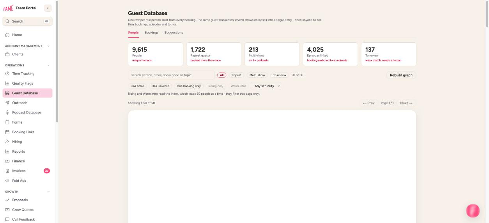Screen dimensions: 489x223
Task: Click the Showing 1-50 of 50 text
Action: click(142, 103)
